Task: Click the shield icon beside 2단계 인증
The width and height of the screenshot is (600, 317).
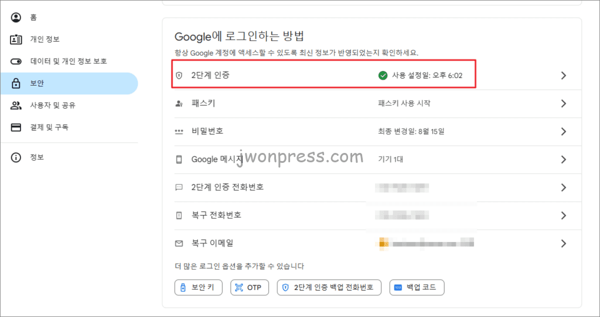Action: pyautogui.click(x=179, y=76)
